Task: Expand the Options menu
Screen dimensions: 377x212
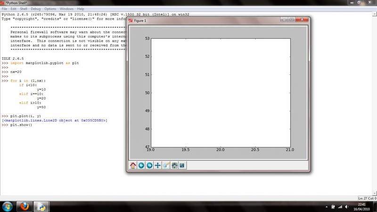Action: coord(51,8)
